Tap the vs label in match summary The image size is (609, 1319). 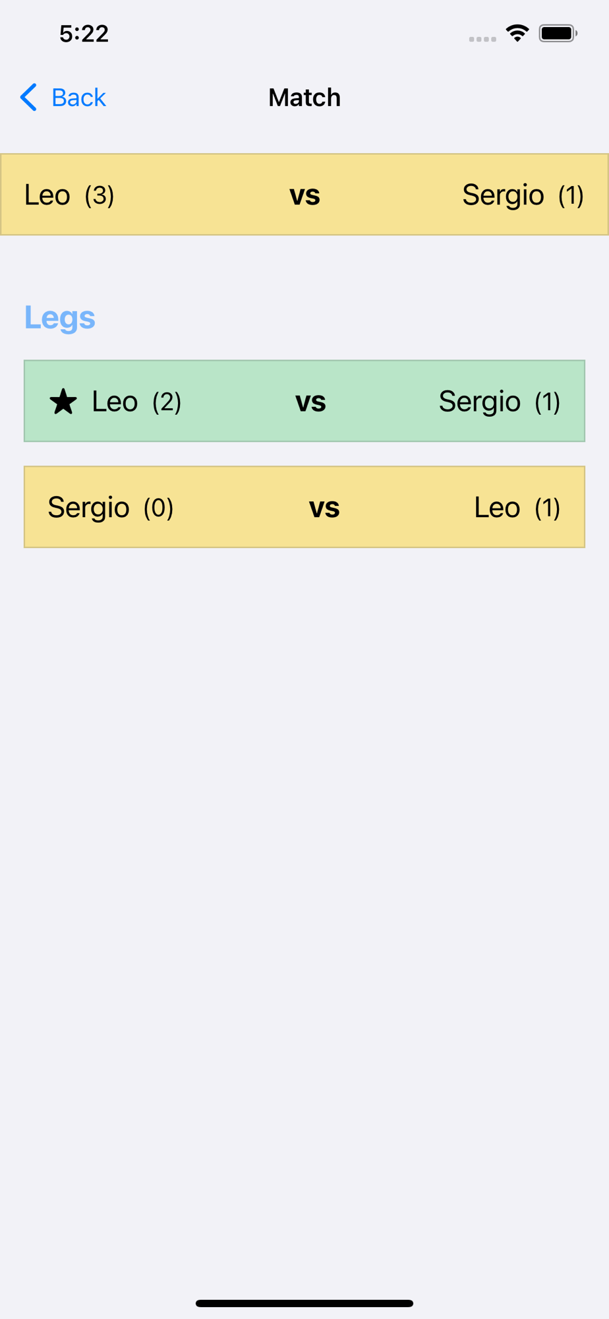304,195
